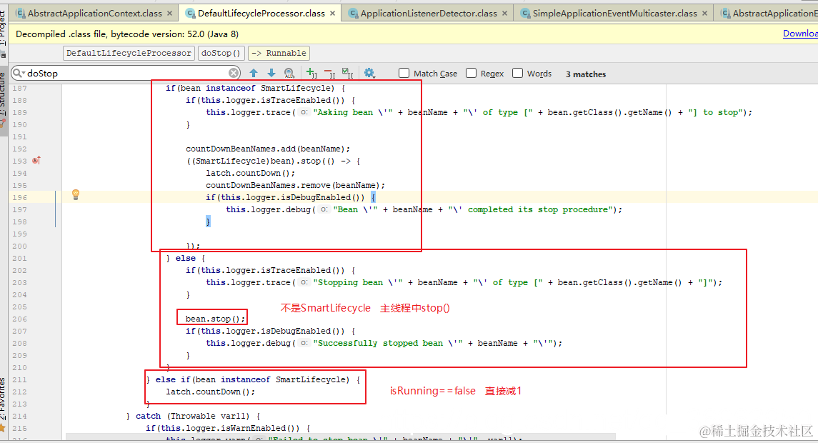Click the intention light bulb icon
This screenshot has width=818, height=443.
coord(76,195)
